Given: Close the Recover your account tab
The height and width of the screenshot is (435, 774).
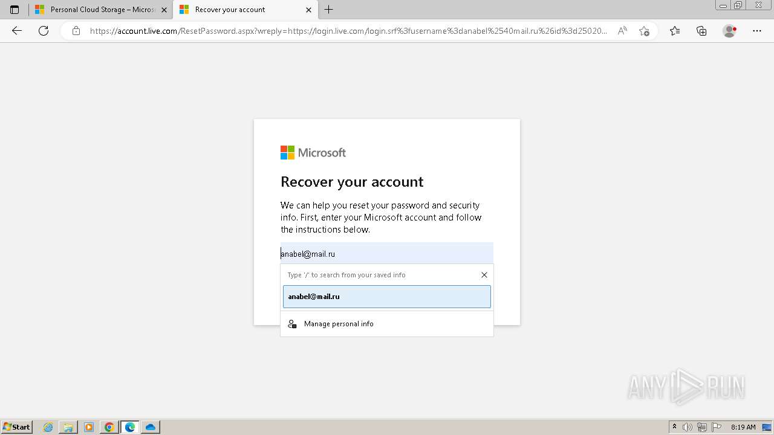Looking at the screenshot, I should [x=308, y=10].
